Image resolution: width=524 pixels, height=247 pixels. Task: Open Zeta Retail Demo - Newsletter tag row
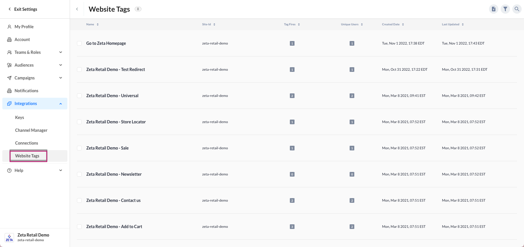[x=114, y=174]
